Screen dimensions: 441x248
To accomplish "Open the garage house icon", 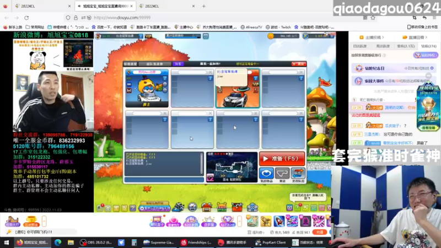I will [207, 207].
